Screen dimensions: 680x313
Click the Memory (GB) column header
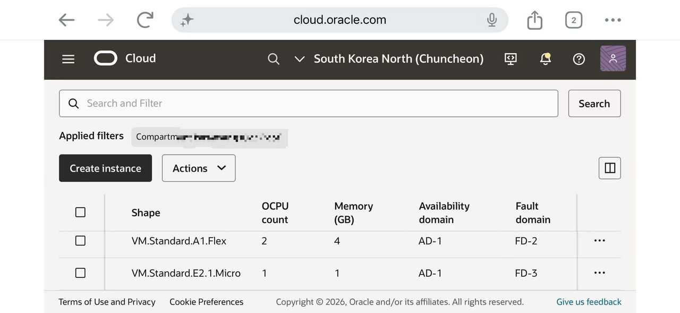(x=354, y=213)
